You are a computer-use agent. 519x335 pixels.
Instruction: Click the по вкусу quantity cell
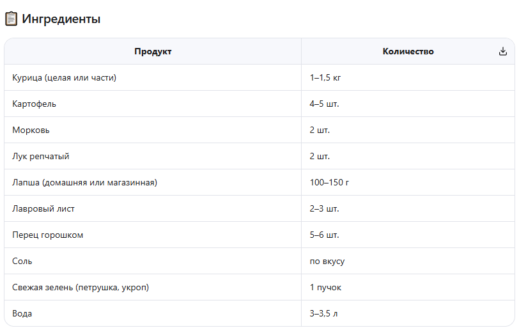coord(408,261)
